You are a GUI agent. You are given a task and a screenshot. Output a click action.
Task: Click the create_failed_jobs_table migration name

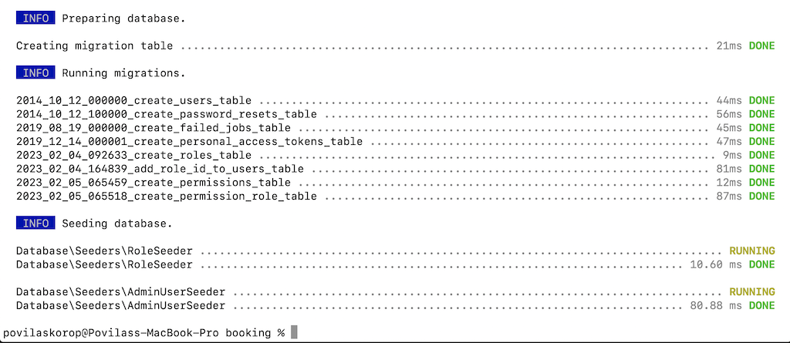[x=154, y=128]
